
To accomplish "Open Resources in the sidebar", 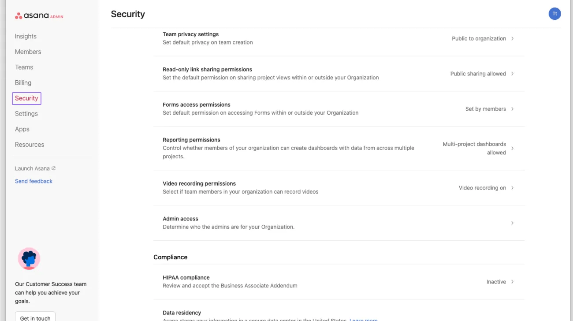I will click(x=30, y=145).
